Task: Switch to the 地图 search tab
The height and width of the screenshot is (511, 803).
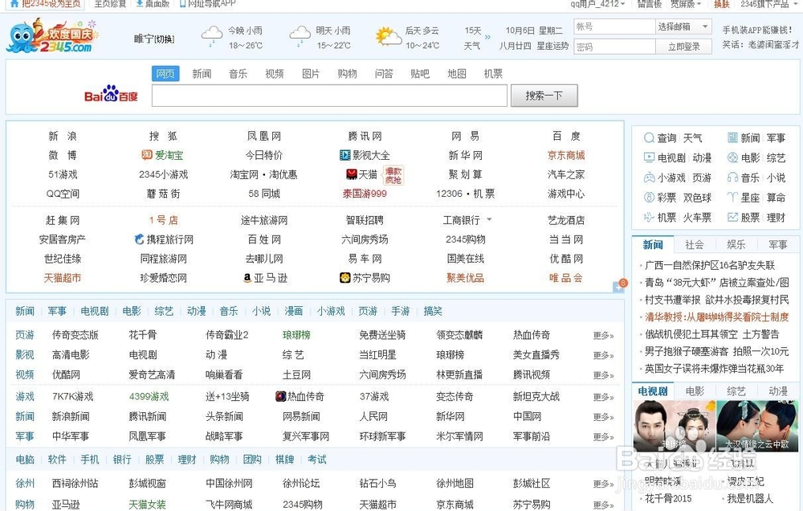Action: tap(457, 74)
